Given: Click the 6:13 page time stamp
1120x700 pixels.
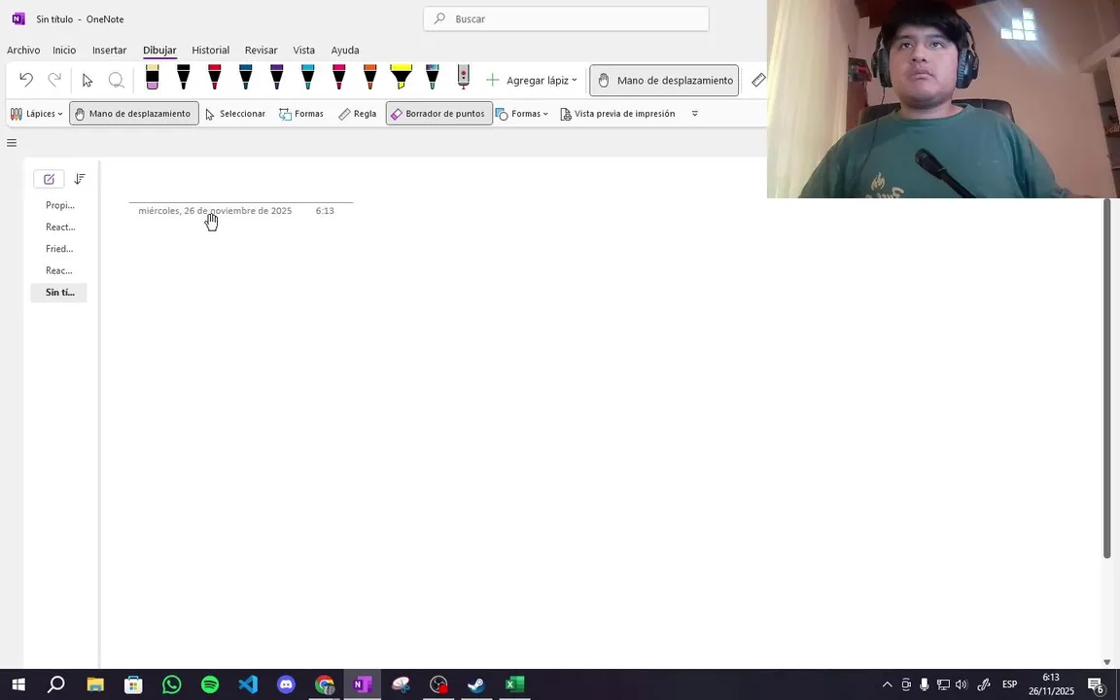Looking at the screenshot, I should (x=325, y=211).
